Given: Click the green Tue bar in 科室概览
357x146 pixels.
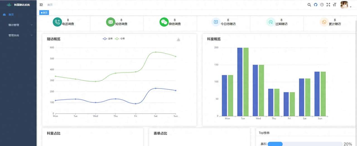Looking at the screenshot, I should (x=246, y=82).
